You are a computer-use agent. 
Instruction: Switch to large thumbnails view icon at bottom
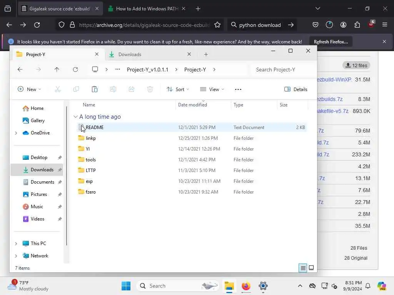[x=311, y=268]
